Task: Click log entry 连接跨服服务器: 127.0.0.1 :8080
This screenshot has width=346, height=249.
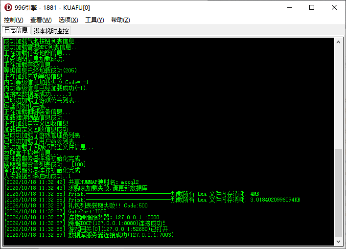Action: point(82,217)
